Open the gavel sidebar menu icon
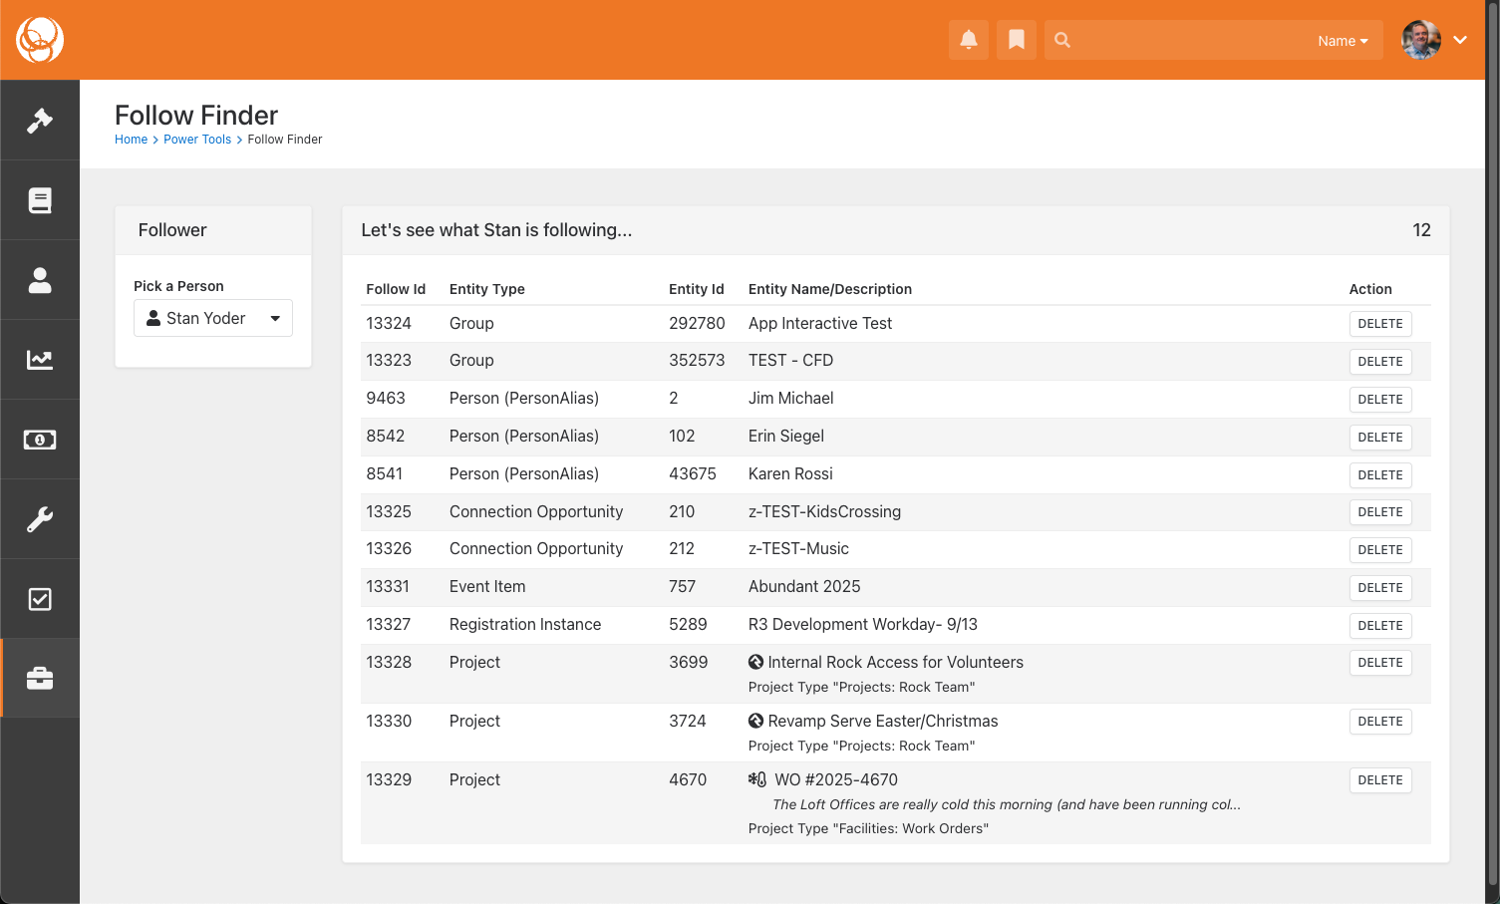Image resolution: width=1500 pixels, height=904 pixels. (40, 121)
